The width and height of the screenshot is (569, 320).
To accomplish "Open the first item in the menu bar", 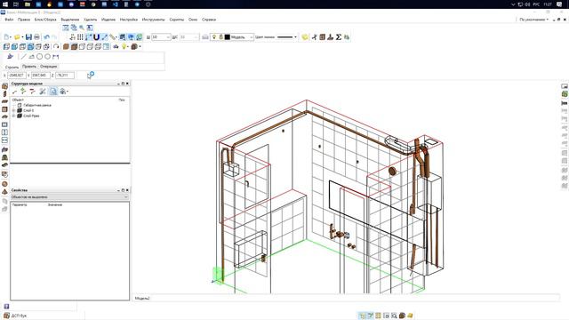I will point(9,20).
